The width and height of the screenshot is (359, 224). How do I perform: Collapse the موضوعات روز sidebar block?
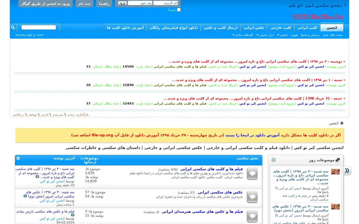pyautogui.click(x=273, y=160)
